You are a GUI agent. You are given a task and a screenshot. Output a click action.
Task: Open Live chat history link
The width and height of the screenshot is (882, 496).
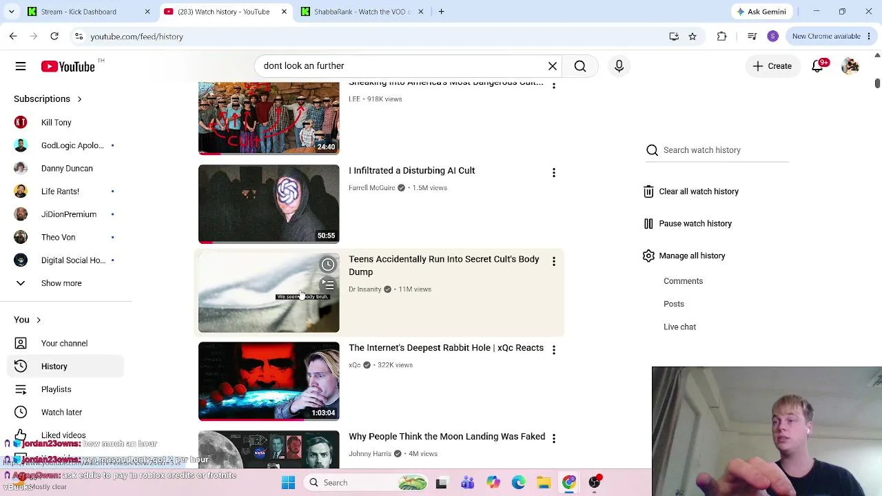click(x=680, y=327)
